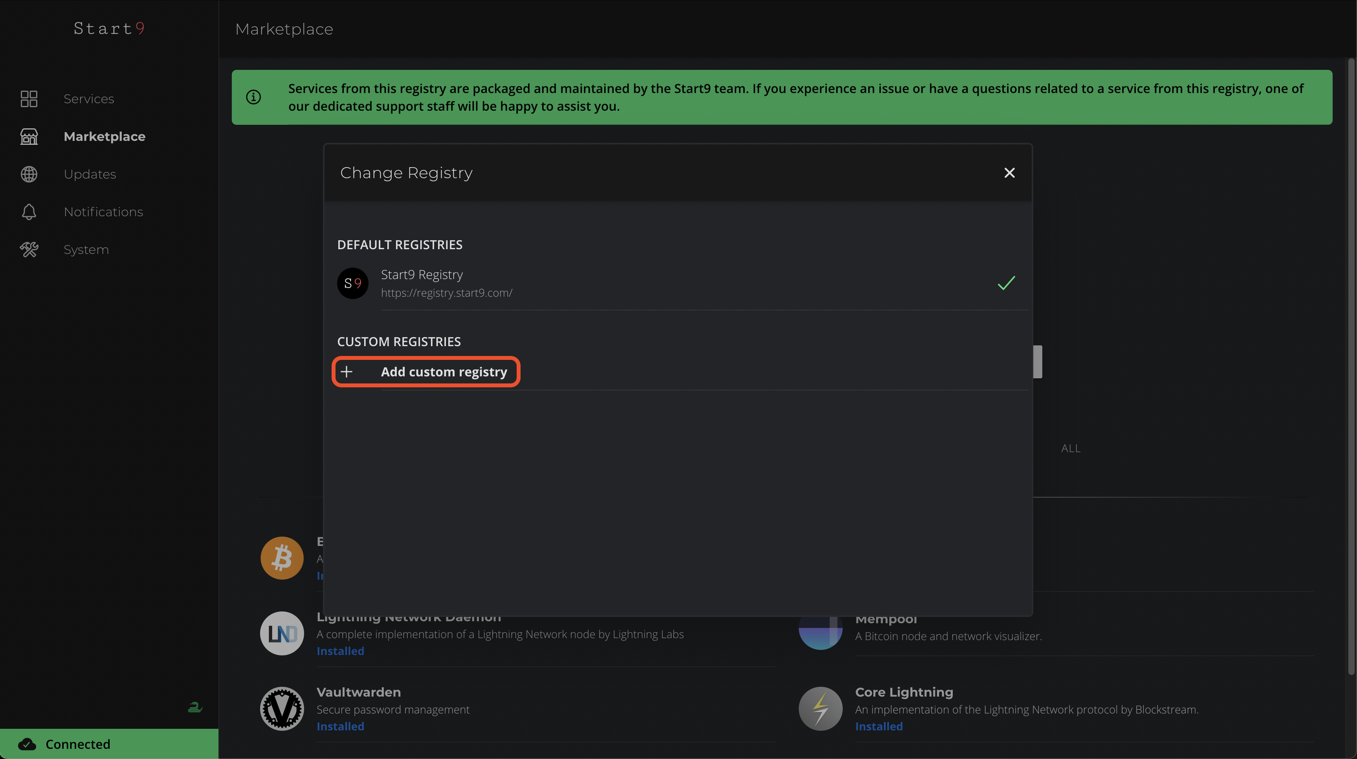
Task: Open the Updates menu item
Action: coord(90,174)
